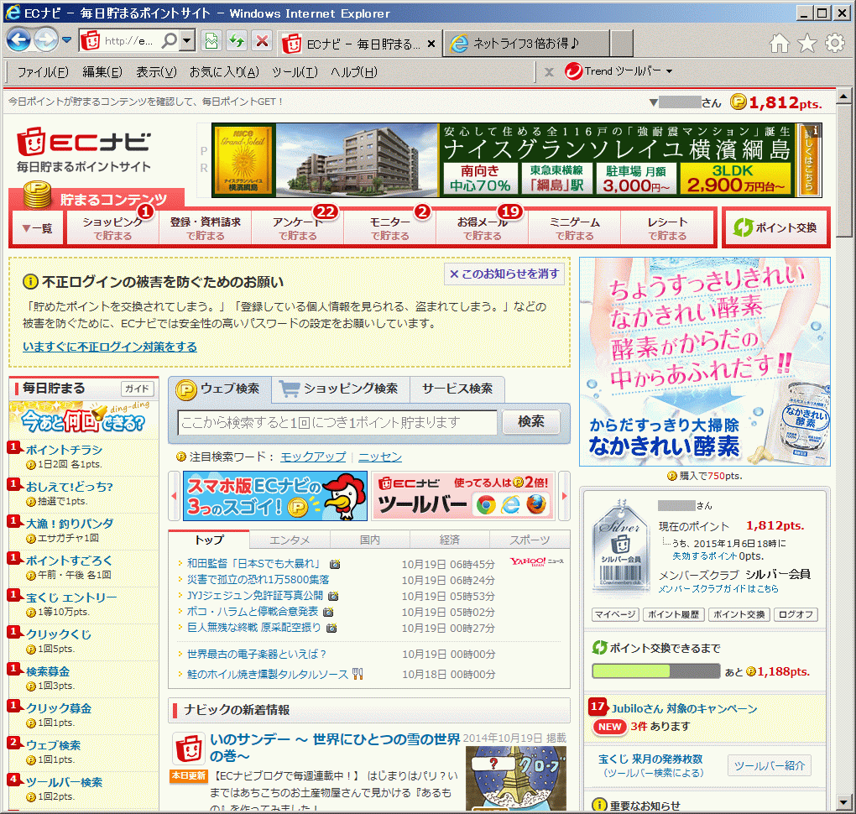Open お得メールで貯まる section
The width and height of the screenshot is (856, 814).
(x=482, y=228)
